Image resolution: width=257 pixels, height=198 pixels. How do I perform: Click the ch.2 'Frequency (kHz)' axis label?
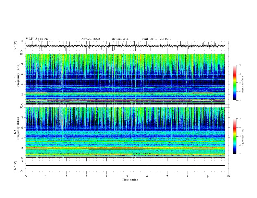pos(18,129)
